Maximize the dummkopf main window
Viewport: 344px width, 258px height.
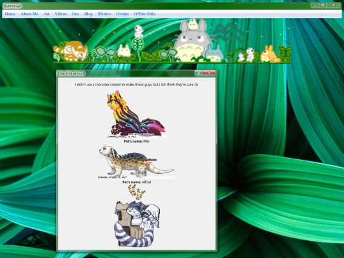pyautogui.click(x=322, y=6)
